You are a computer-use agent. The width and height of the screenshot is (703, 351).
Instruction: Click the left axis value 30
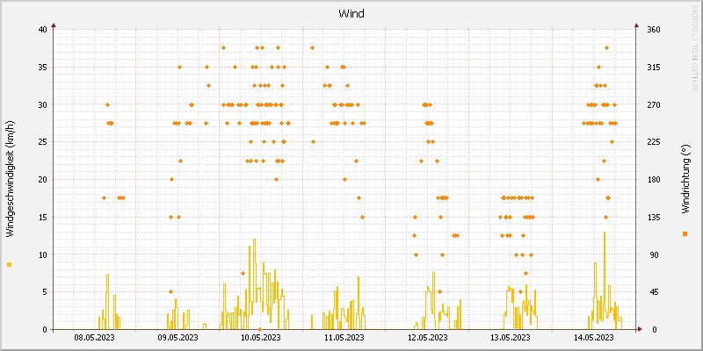42,104
